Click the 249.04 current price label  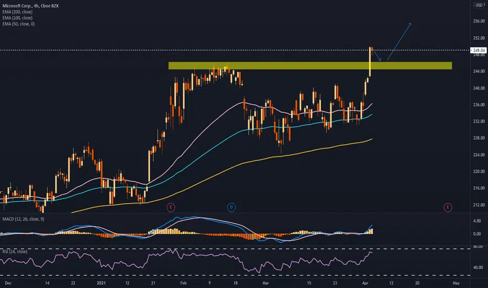479,50
